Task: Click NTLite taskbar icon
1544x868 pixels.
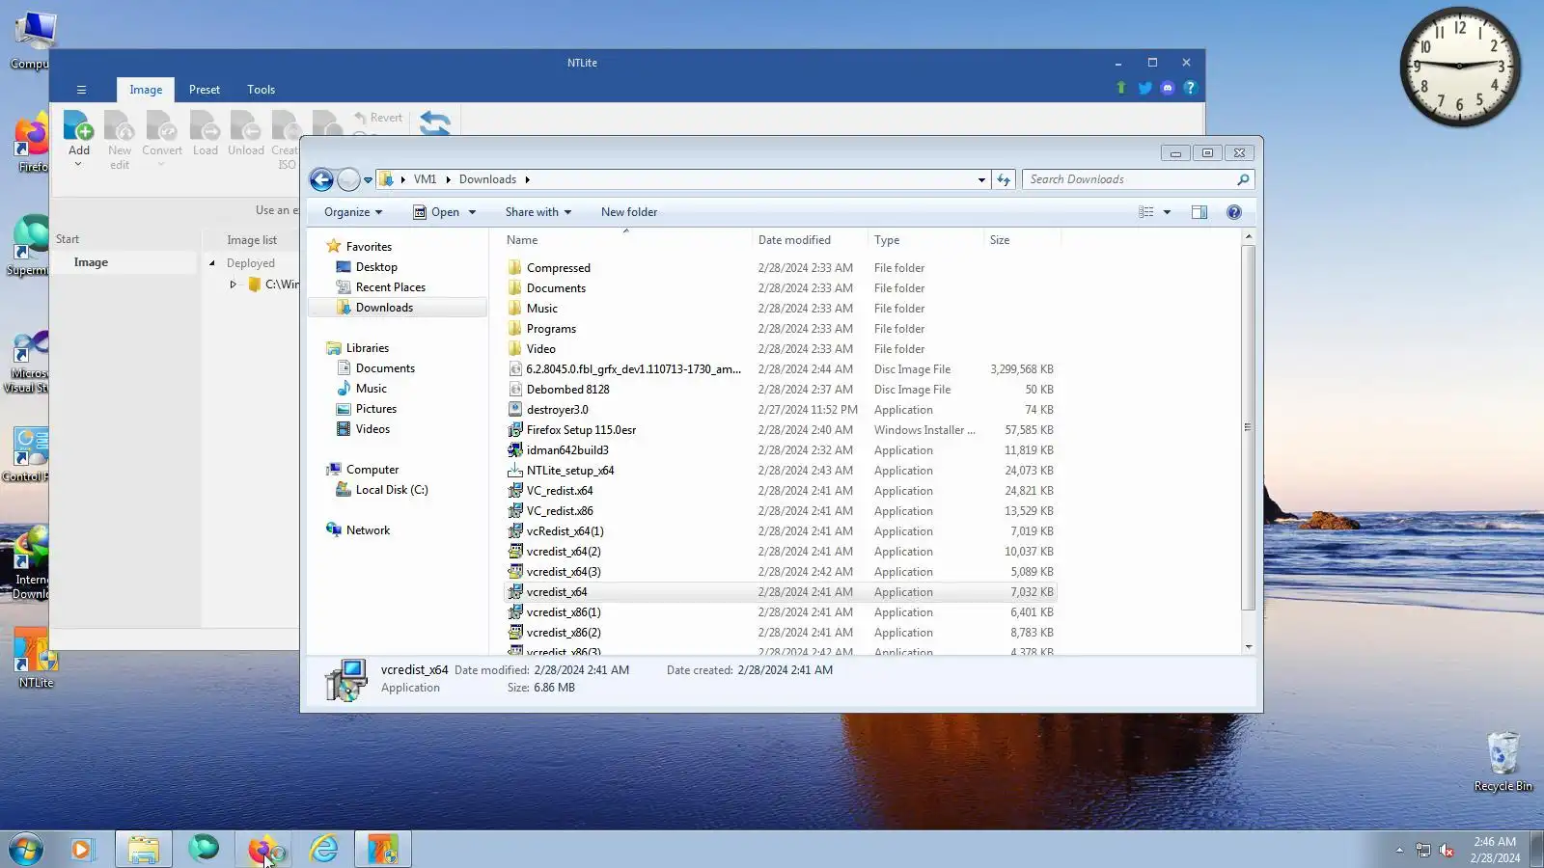Action: pyautogui.click(x=383, y=850)
